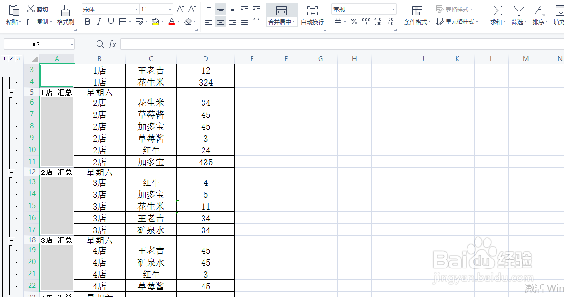Align text to the left
Screen dimensions: 564x297
point(209,21)
